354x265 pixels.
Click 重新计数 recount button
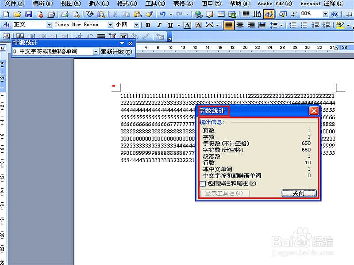point(116,52)
